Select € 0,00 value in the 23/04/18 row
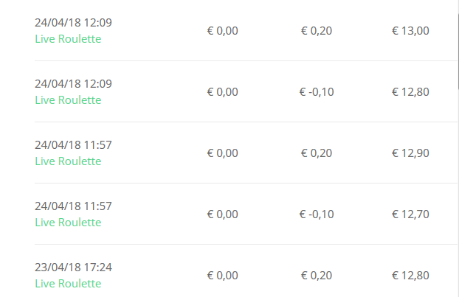The height and width of the screenshot is (297, 459). pyautogui.click(x=222, y=276)
